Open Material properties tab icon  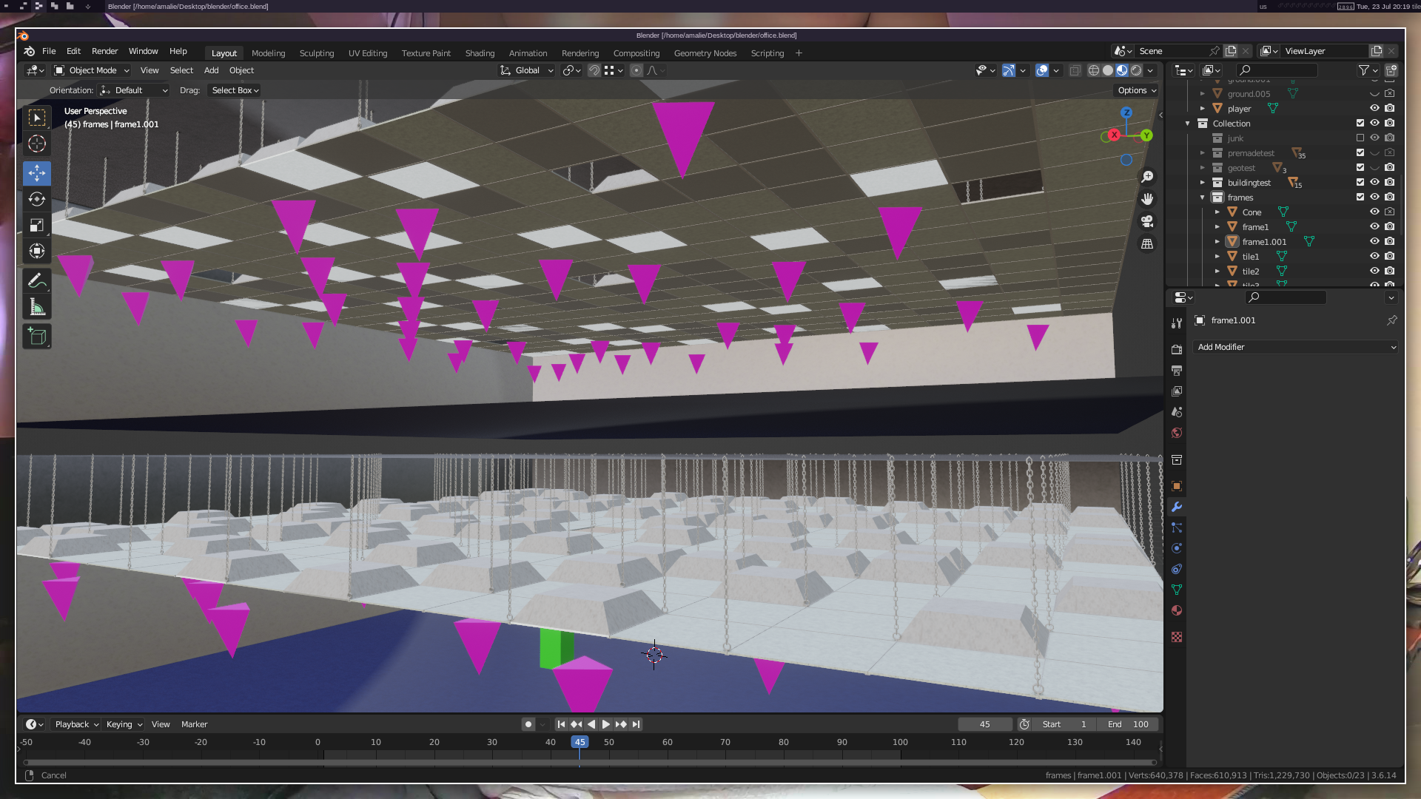pyautogui.click(x=1177, y=610)
